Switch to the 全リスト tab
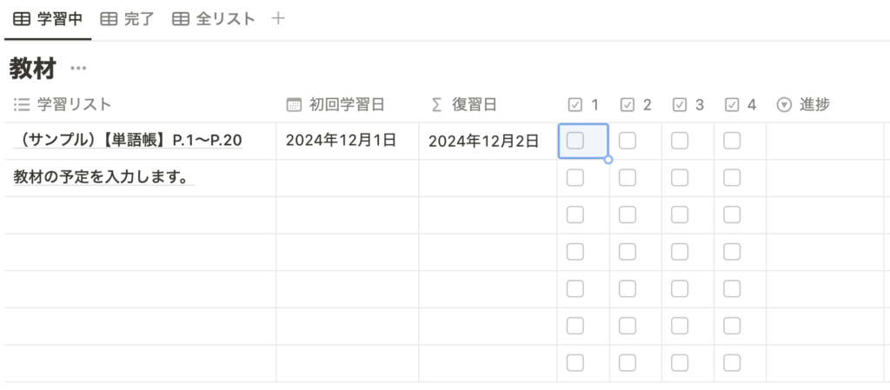Screen dimensions: 890x390 point(214,19)
